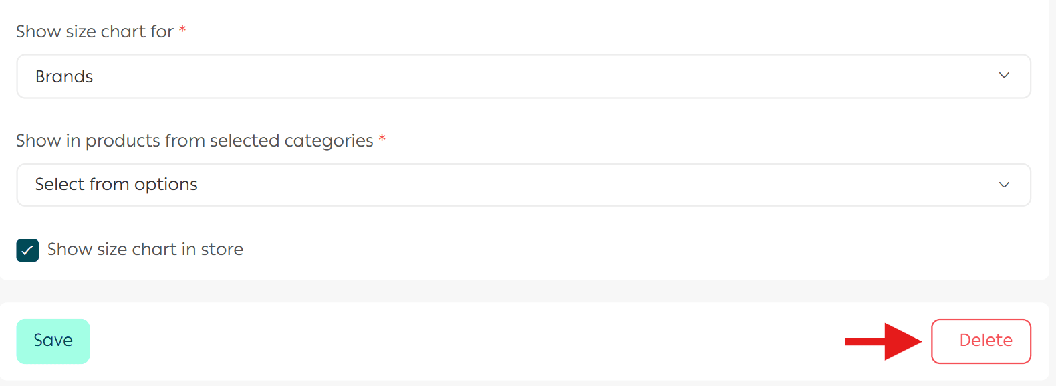
Task: Click Show in products from selected categories label
Action: click(x=194, y=140)
